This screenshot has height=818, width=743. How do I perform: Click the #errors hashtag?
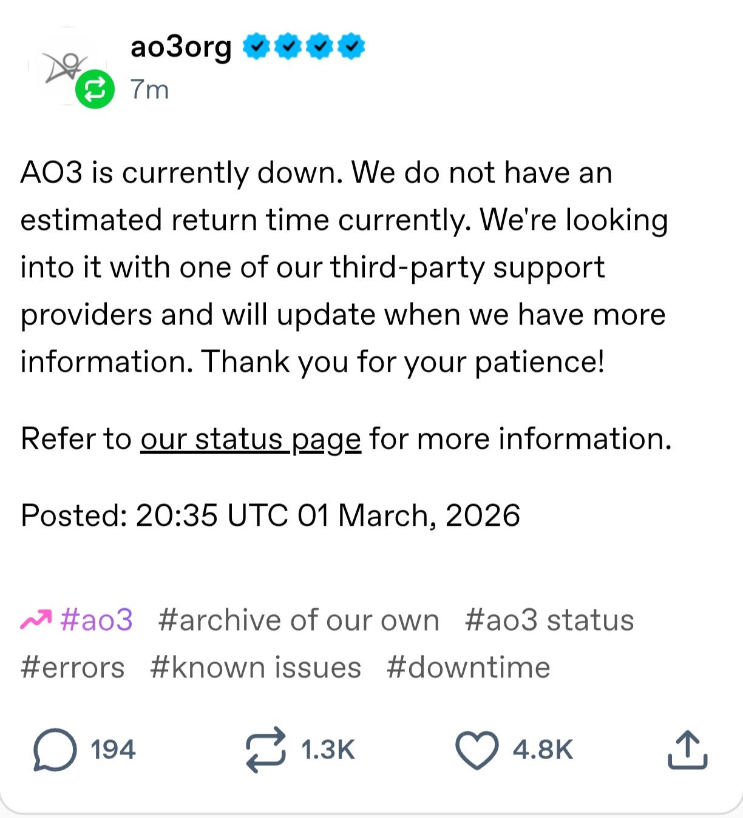tap(72, 667)
